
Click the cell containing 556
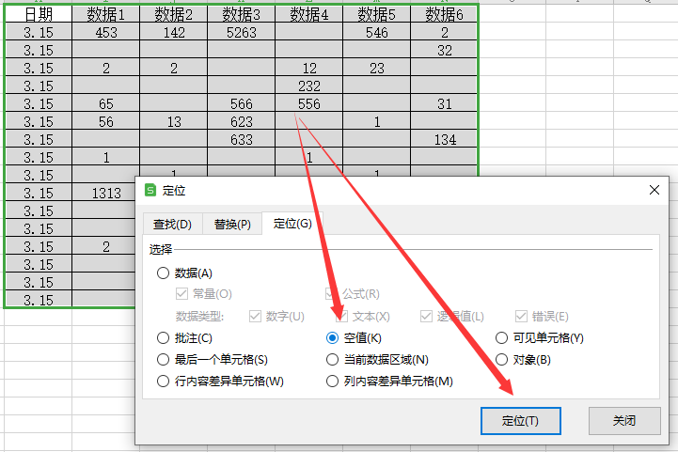(x=308, y=103)
